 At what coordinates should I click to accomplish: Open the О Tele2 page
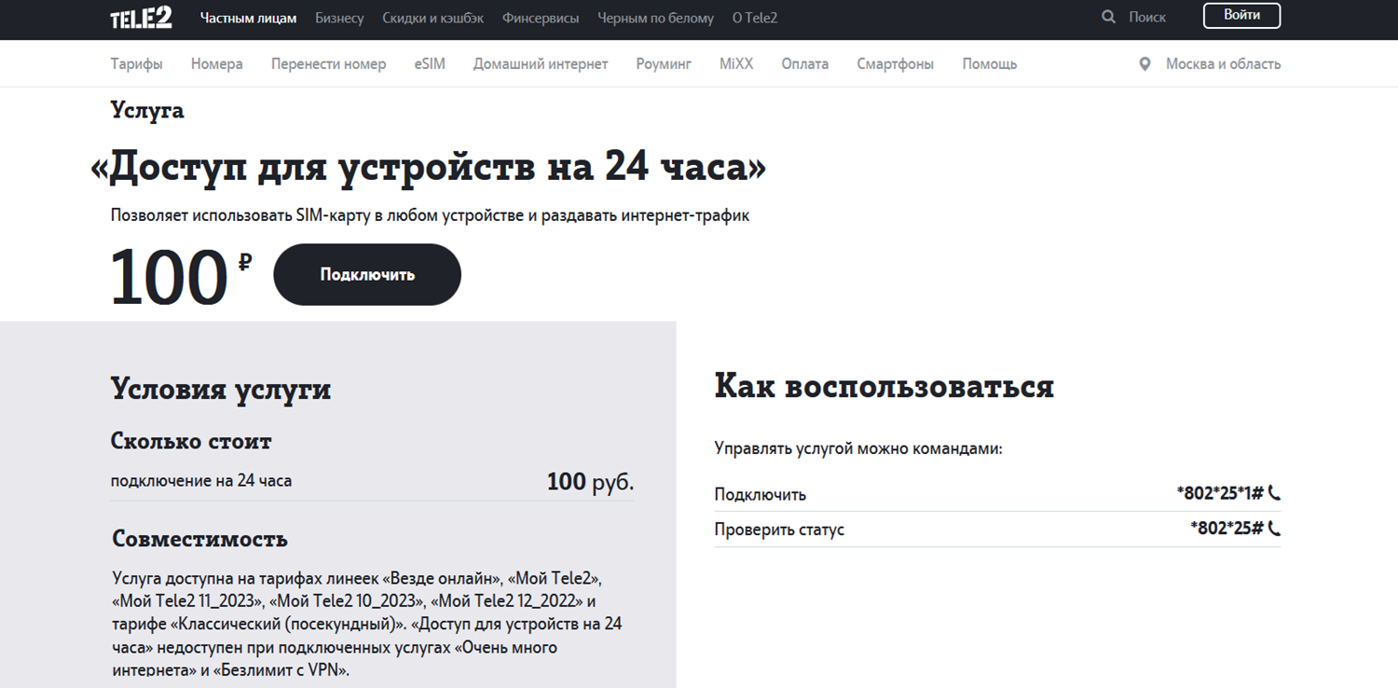click(x=755, y=18)
